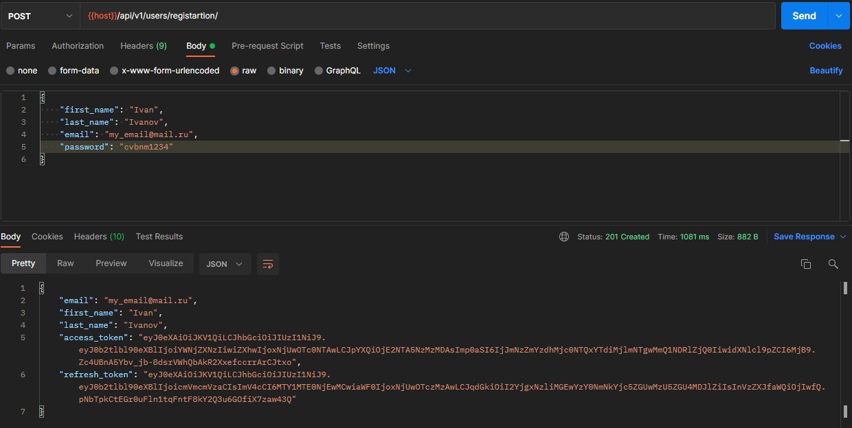The image size is (852, 428).
Task: Select the request Body tab
Action: click(x=201, y=46)
